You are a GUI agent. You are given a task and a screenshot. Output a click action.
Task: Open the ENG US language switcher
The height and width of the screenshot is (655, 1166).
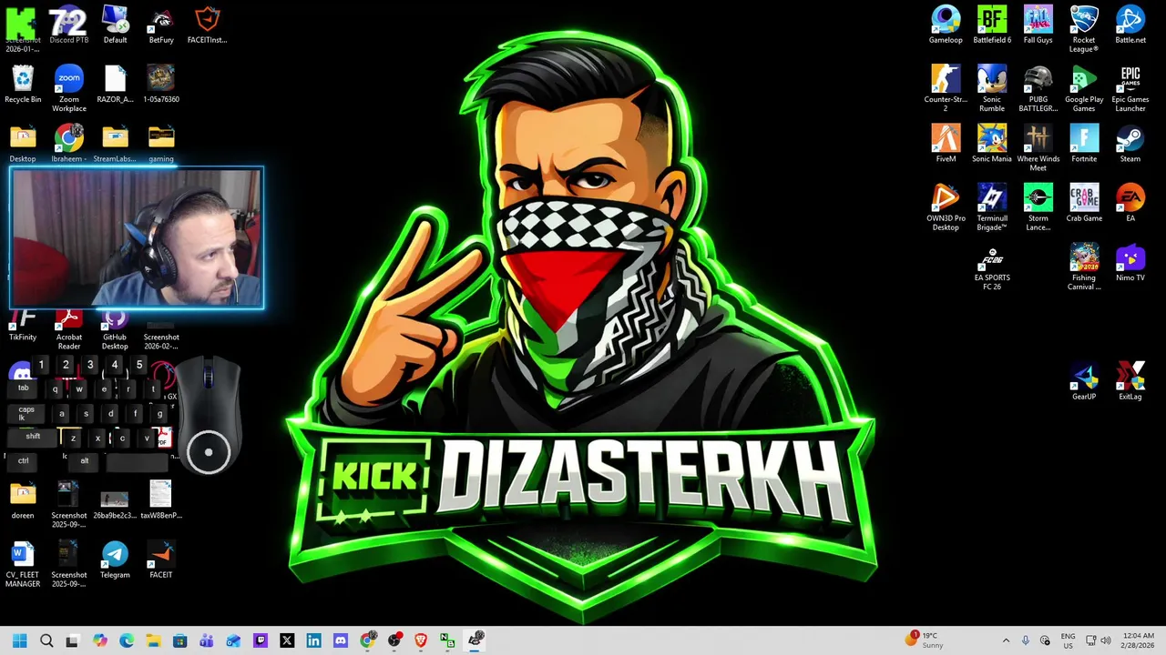click(1069, 640)
